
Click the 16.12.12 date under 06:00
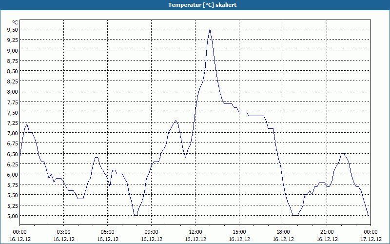[108, 239]
